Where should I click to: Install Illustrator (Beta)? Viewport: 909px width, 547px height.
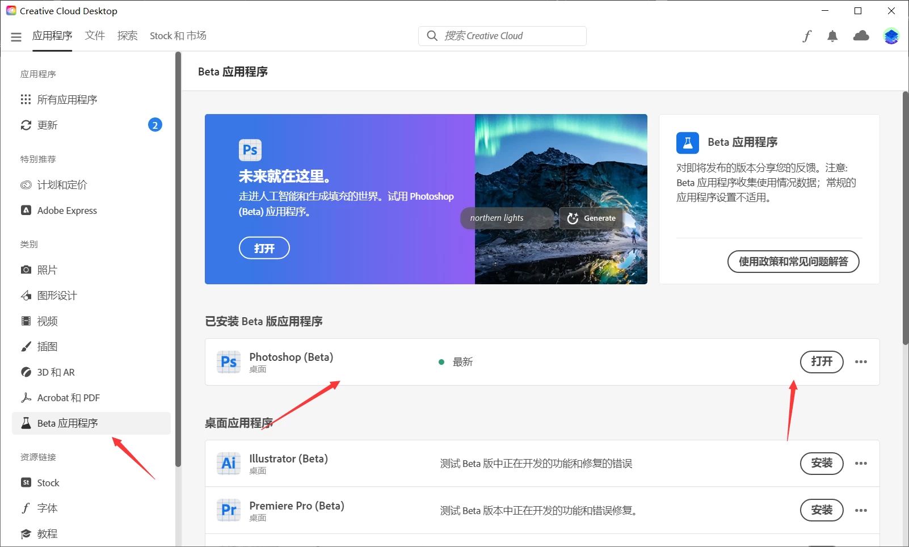(822, 464)
